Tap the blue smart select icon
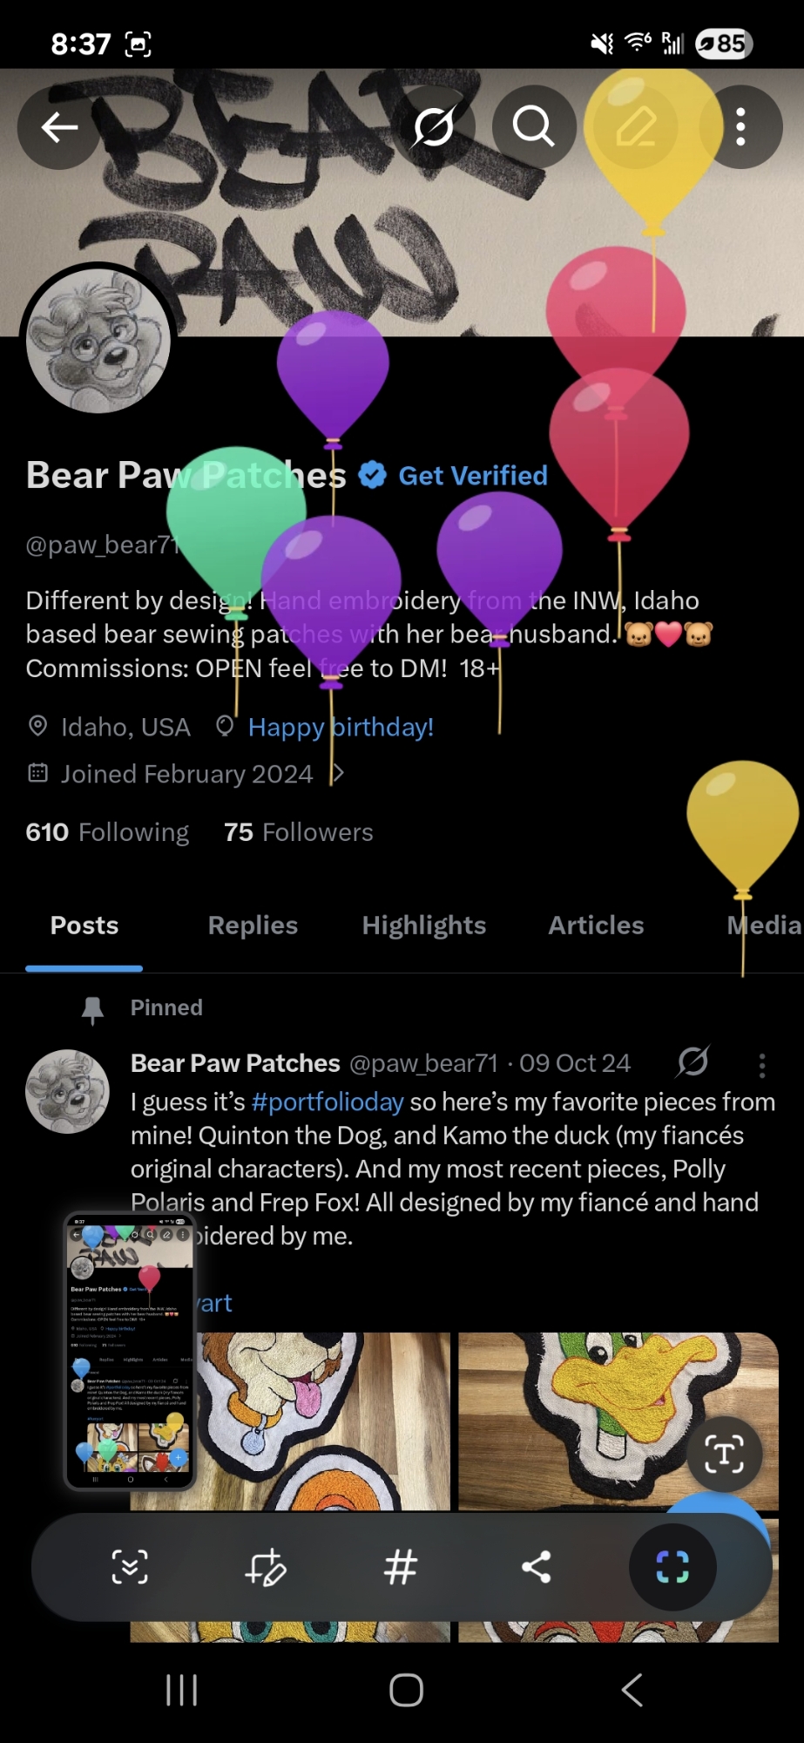 coord(672,1567)
